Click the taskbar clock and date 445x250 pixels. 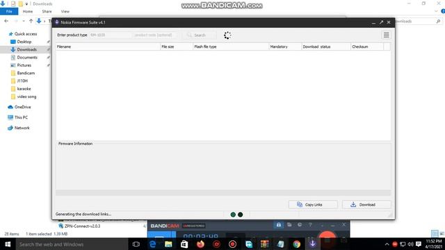pyautogui.click(x=434, y=244)
